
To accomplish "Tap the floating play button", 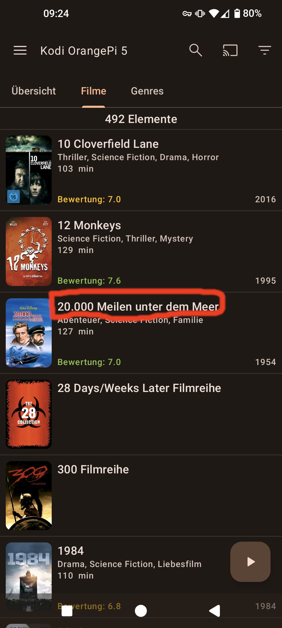I will tap(250, 562).
